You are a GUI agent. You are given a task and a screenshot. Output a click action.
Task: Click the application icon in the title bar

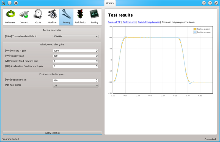pos(4,3)
